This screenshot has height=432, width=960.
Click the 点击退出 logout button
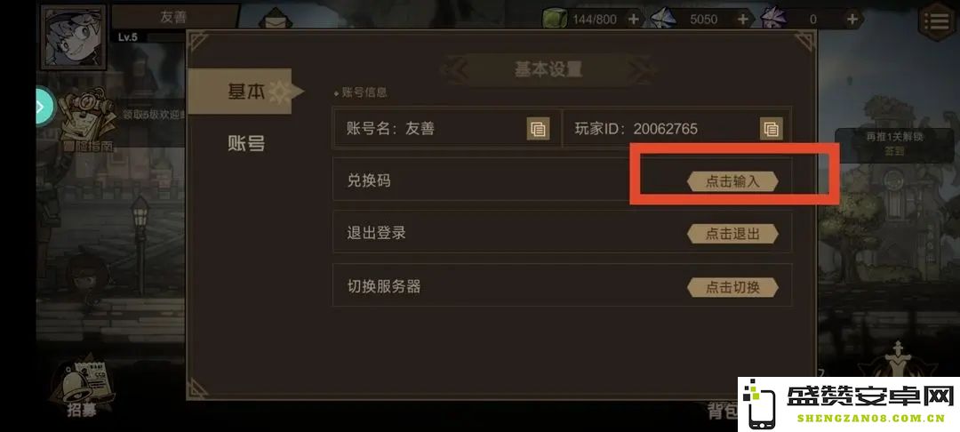[732, 234]
